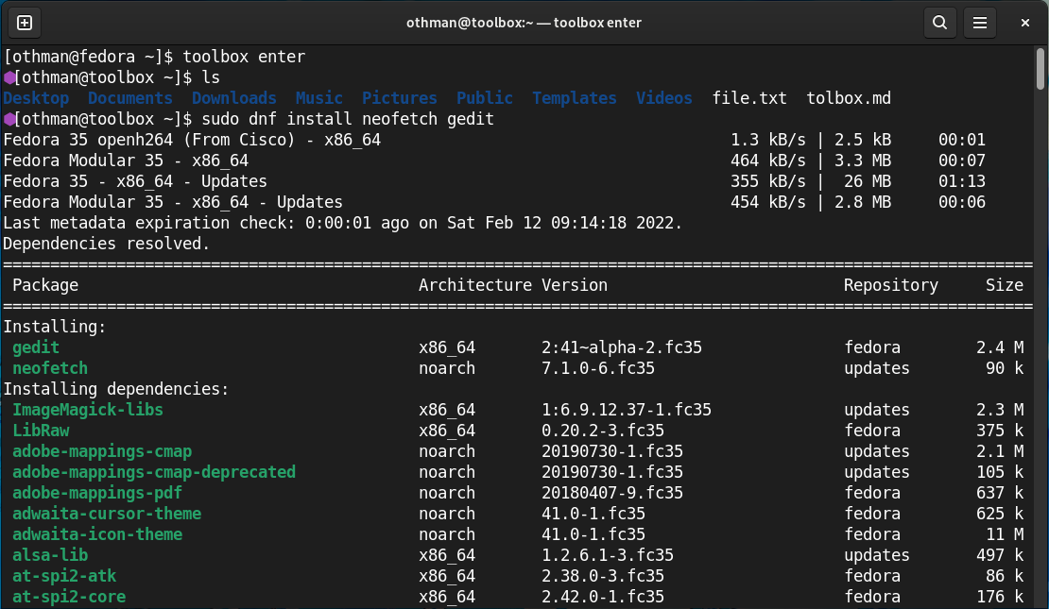Click the Downloads directory name
Screen dimensions: 1049x609
tap(234, 98)
